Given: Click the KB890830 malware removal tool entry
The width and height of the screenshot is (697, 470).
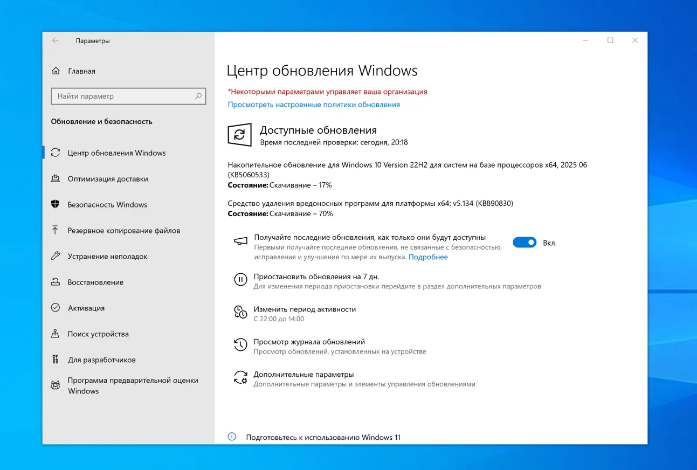Looking at the screenshot, I should click(370, 203).
